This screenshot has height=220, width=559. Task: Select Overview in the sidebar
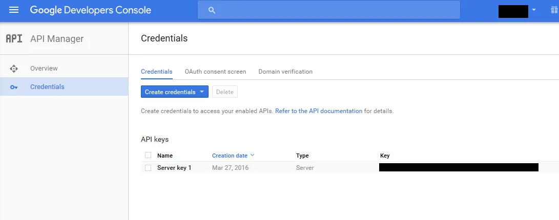pyautogui.click(x=64, y=69)
